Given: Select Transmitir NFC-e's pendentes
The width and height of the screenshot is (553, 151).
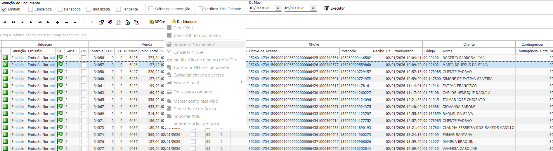Looking at the screenshot, I should [x=205, y=67].
